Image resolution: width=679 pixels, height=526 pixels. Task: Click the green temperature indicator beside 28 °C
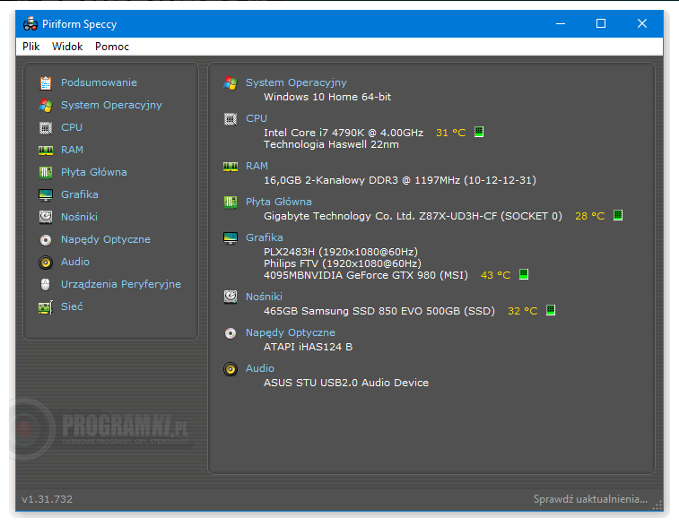tap(618, 215)
